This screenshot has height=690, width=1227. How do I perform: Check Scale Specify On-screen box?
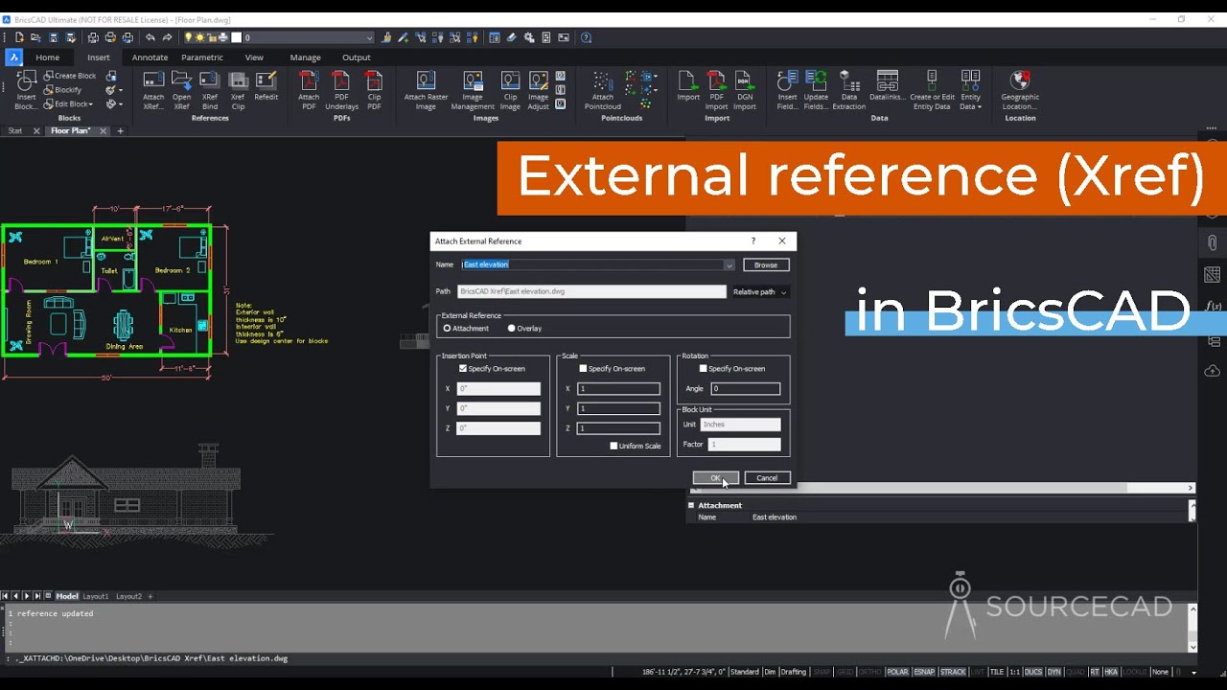click(x=583, y=369)
